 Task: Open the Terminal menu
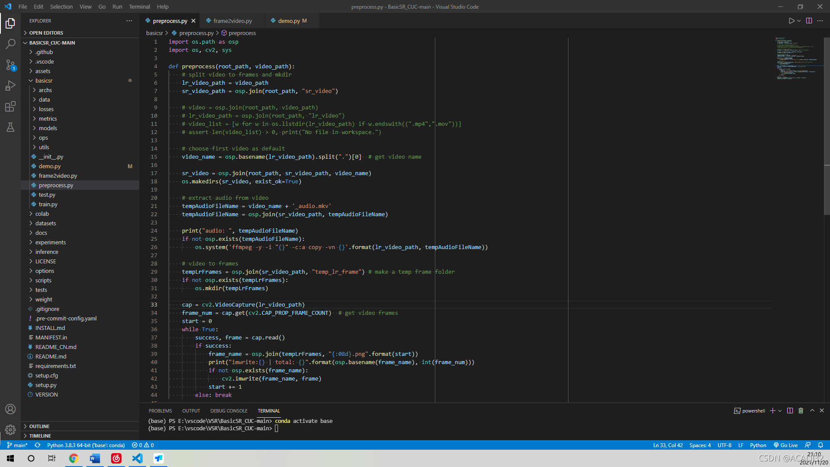point(139,6)
